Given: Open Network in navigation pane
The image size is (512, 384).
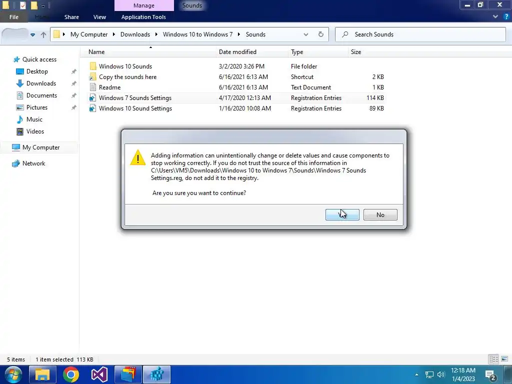Looking at the screenshot, I should [x=33, y=163].
